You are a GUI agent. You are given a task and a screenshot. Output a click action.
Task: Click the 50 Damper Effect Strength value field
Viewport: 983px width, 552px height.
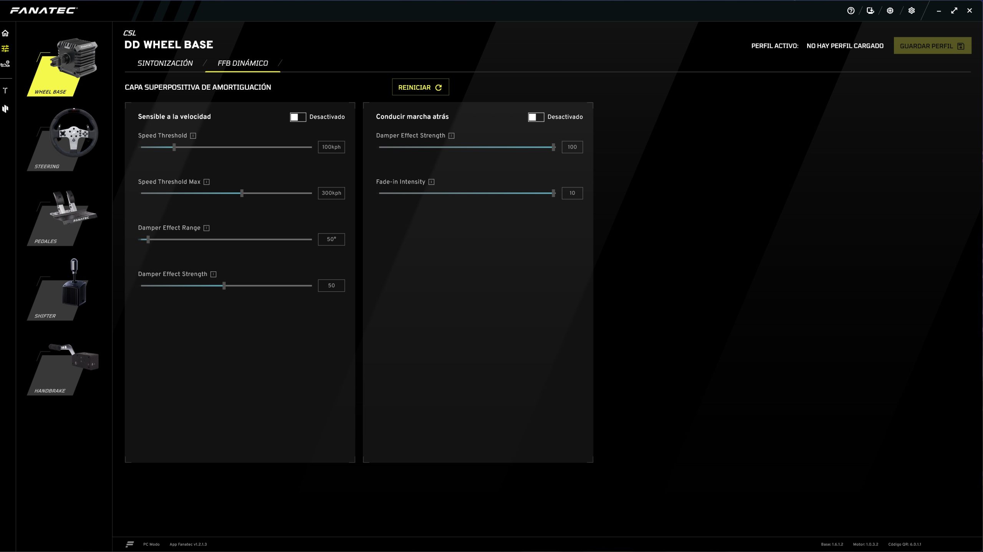[331, 286]
